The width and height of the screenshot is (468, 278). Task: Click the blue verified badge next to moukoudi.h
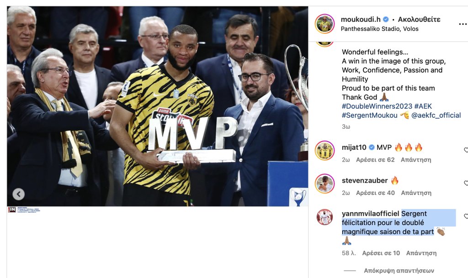(x=386, y=19)
